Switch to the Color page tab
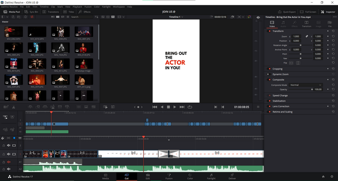Viewport: 338px width, 181px height. click(x=190, y=177)
